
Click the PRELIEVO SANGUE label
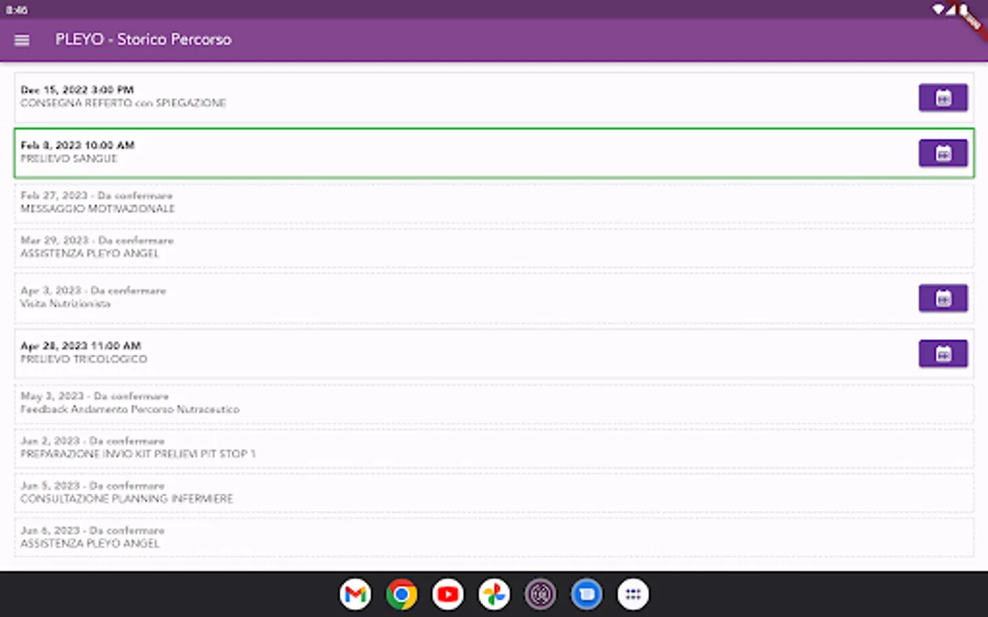tap(69, 159)
